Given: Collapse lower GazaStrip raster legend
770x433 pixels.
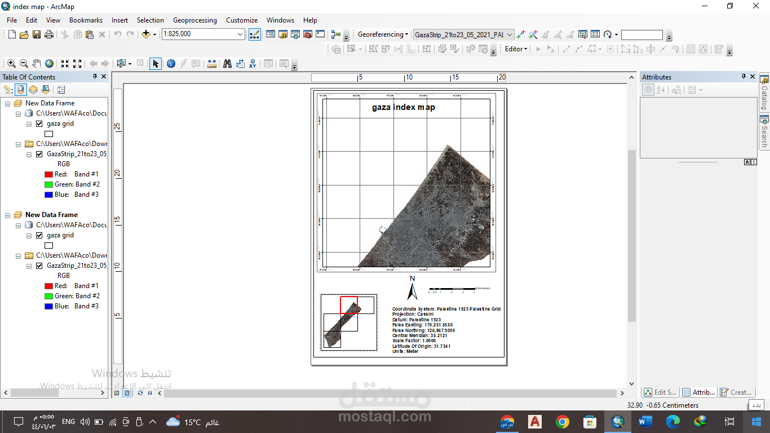Looking at the screenshot, I should tap(29, 266).
